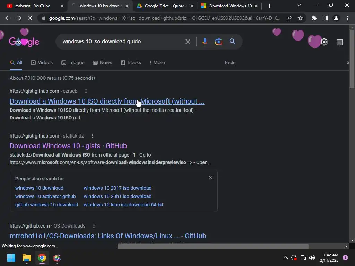
Task: Close the Google Drive tab
Action: click(x=192, y=6)
